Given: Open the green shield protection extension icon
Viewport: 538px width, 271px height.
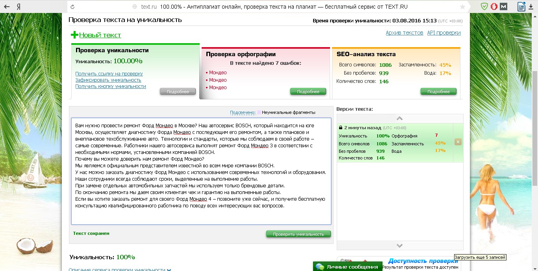Looking at the screenshot, I should (484, 7).
